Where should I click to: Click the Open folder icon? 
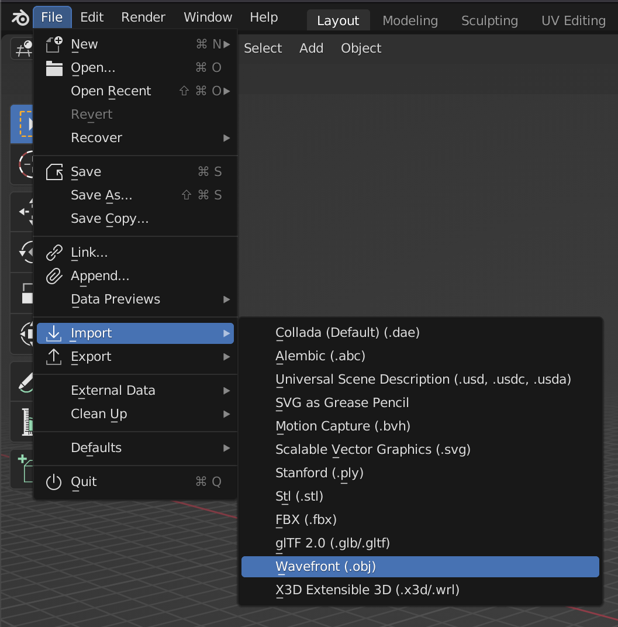click(54, 68)
